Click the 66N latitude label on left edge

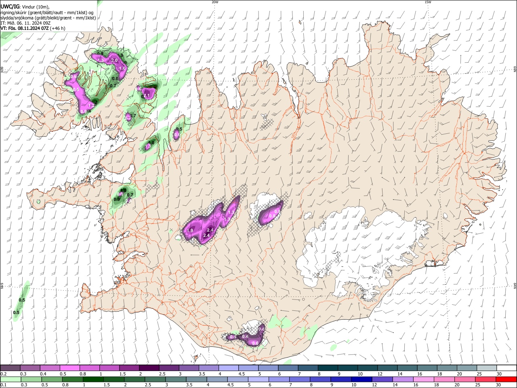coord(2,70)
